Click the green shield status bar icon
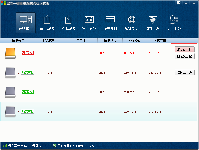199x150 pixels. pyautogui.click(x=55, y=146)
